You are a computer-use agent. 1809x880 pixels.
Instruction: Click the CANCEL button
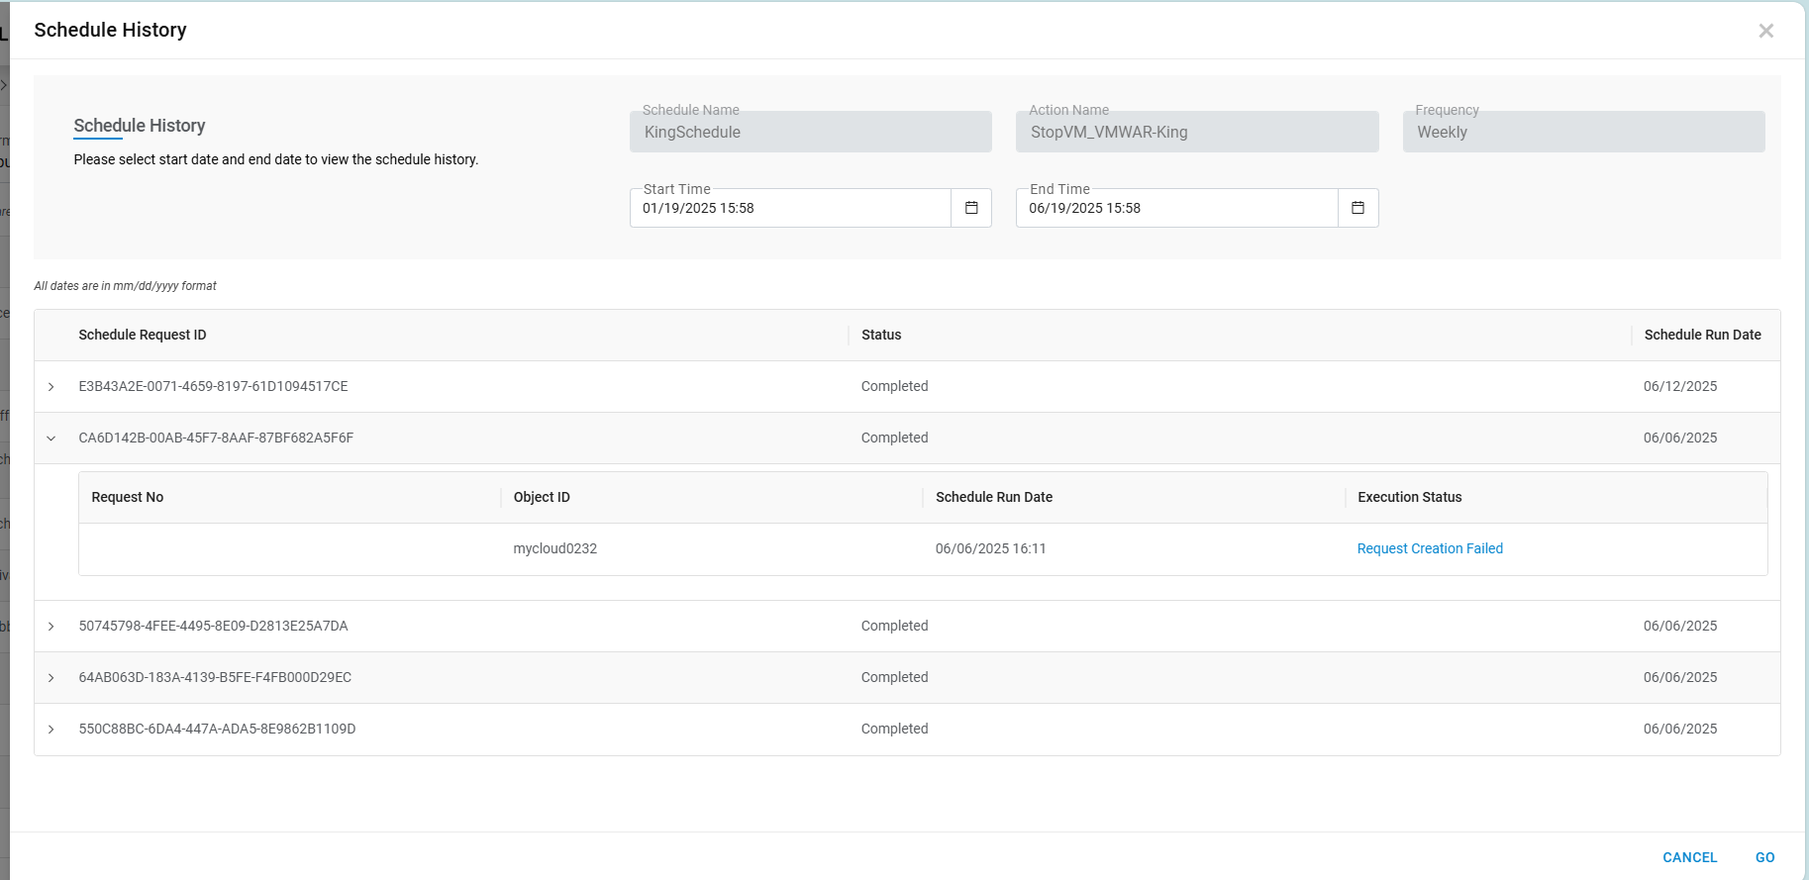click(1689, 857)
